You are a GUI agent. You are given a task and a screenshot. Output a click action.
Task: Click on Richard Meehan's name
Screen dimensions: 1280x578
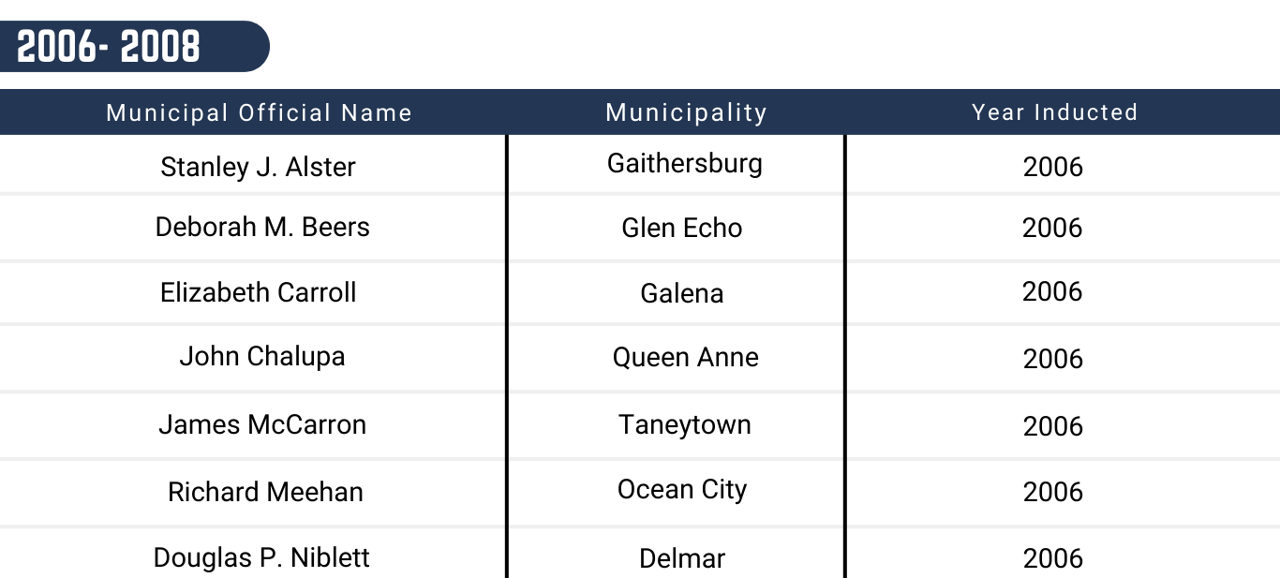(x=265, y=492)
